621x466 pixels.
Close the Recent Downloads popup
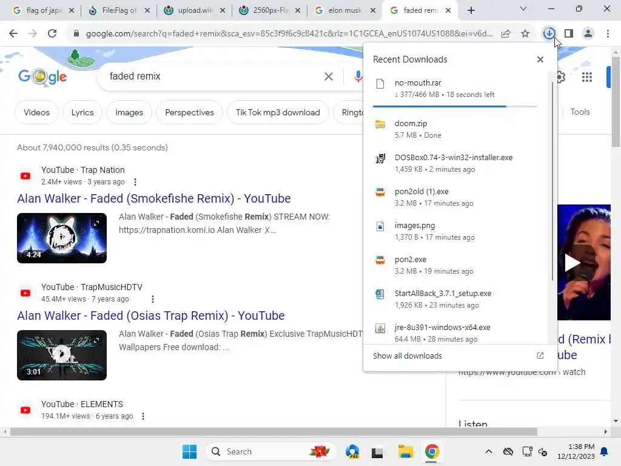(540, 59)
